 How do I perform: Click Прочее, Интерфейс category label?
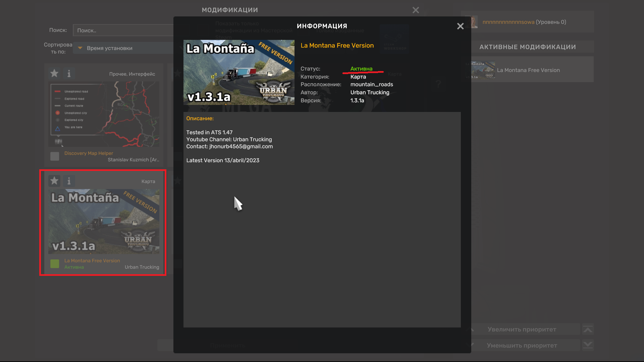[132, 74]
